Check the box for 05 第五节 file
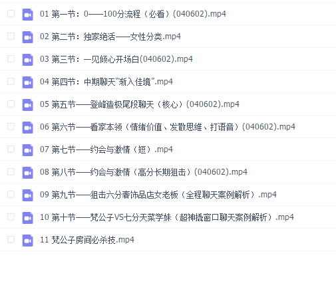The width and height of the screenshot is (336, 289). click(11, 104)
